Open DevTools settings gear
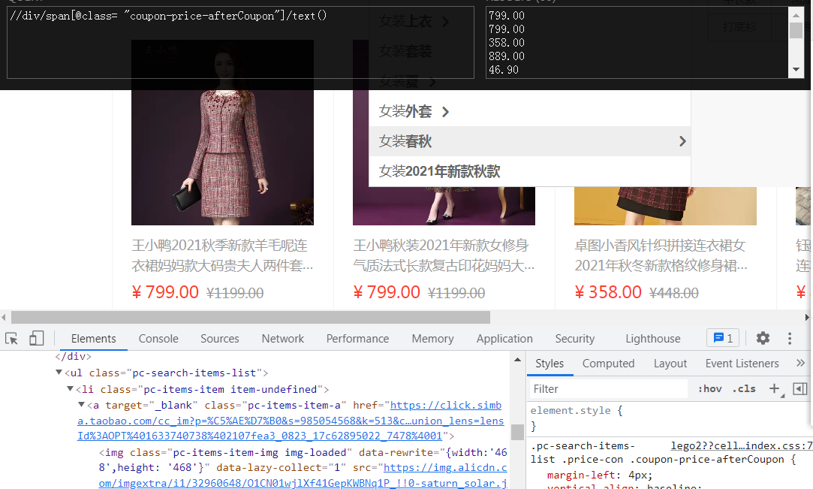 763,338
